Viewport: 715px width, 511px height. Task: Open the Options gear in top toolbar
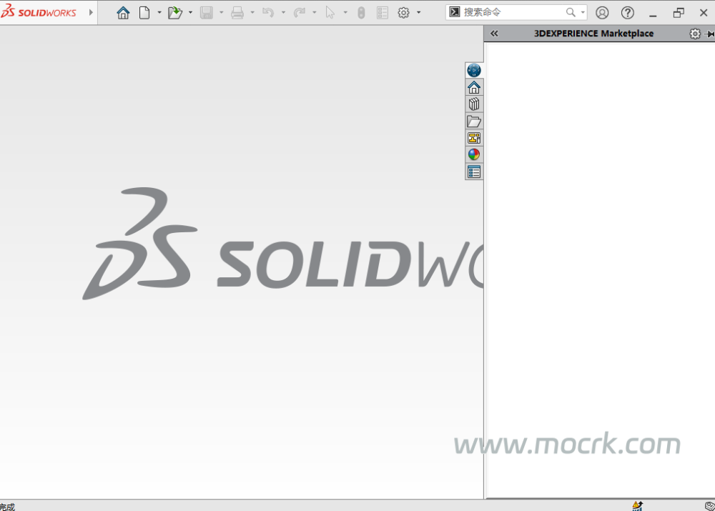pyautogui.click(x=403, y=13)
